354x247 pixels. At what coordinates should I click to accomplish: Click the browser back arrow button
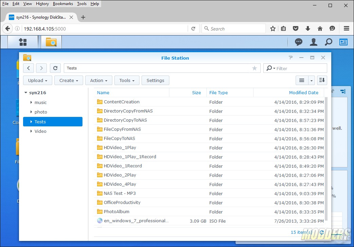coord(7,28)
